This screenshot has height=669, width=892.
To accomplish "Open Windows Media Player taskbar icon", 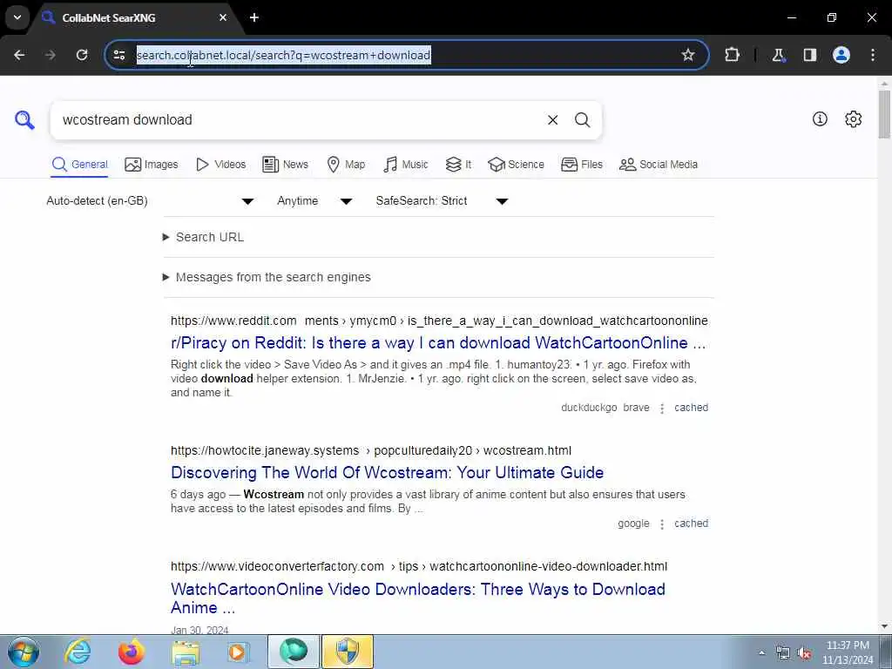I will coord(237,652).
